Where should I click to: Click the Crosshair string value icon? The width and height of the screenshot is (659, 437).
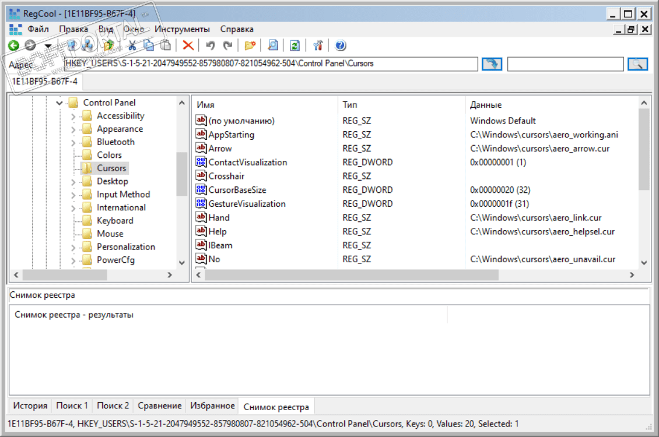(201, 175)
